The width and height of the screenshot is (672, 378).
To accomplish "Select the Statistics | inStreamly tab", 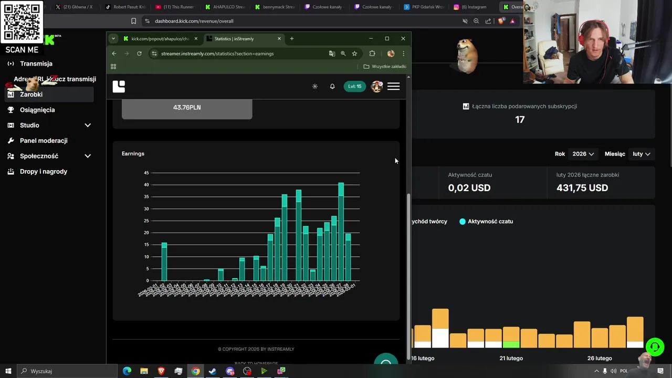I will tap(244, 39).
